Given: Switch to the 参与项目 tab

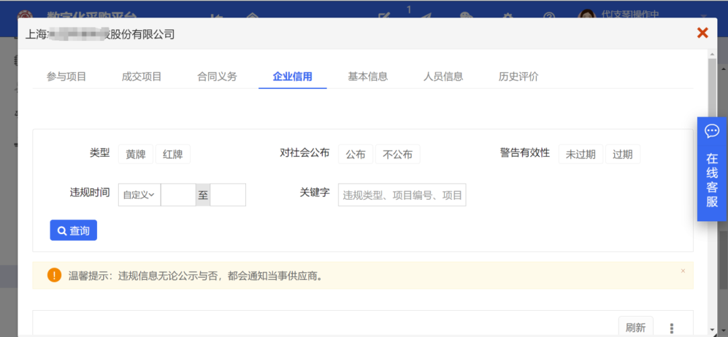Looking at the screenshot, I should [66, 77].
